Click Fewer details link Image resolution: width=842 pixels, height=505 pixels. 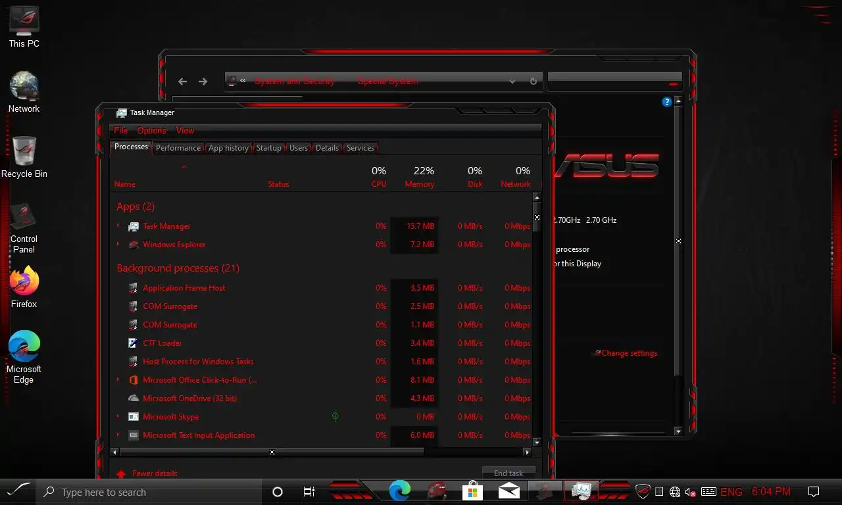point(155,473)
